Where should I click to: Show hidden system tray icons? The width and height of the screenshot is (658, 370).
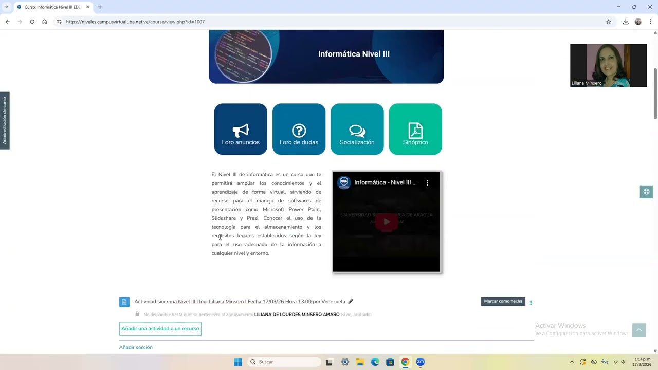[572, 362]
